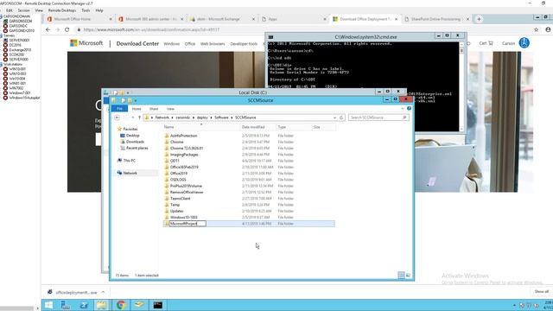Switch to SharePoint Online Provisioning tab
Screen dimensions: 553x311
click(436, 19)
